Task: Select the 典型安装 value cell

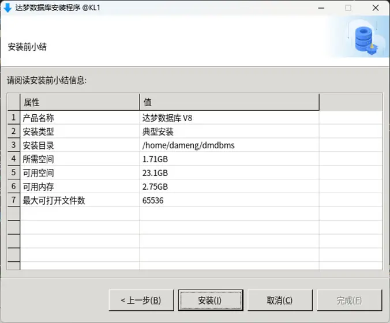Action: click(x=229, y=132)
